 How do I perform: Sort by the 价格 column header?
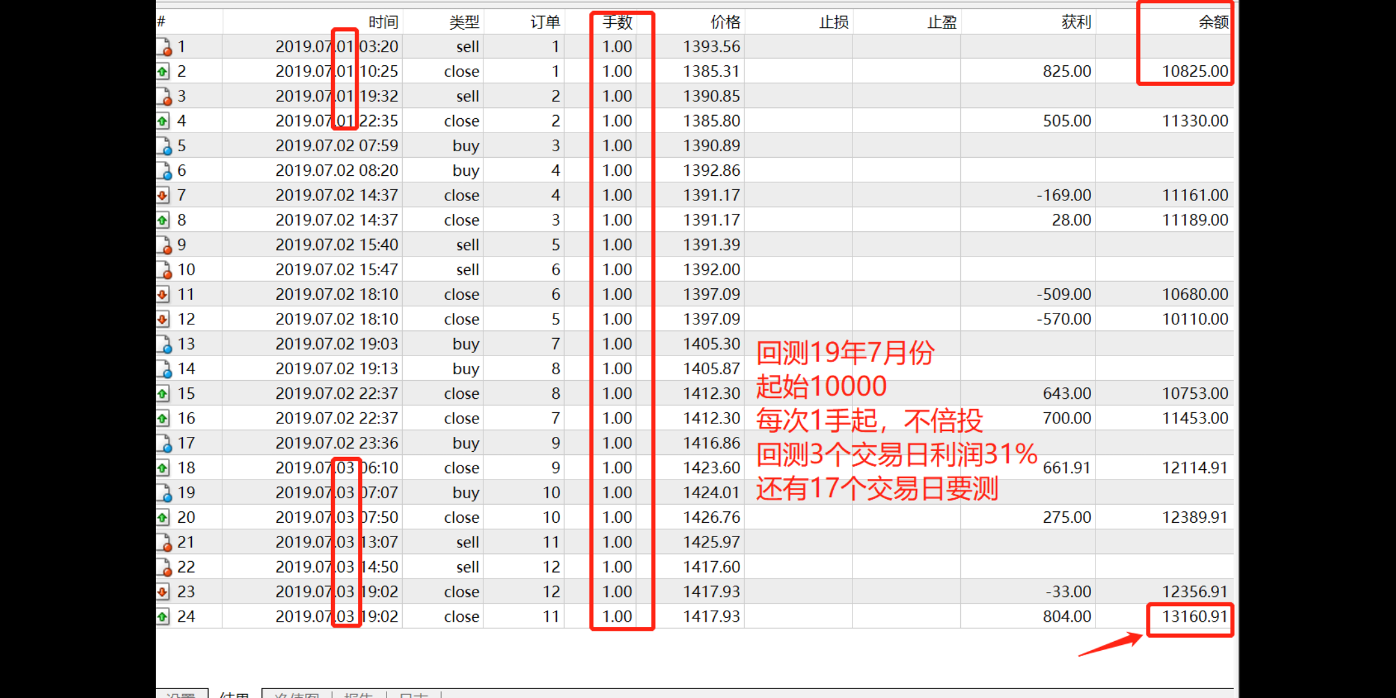click(725, 22)
